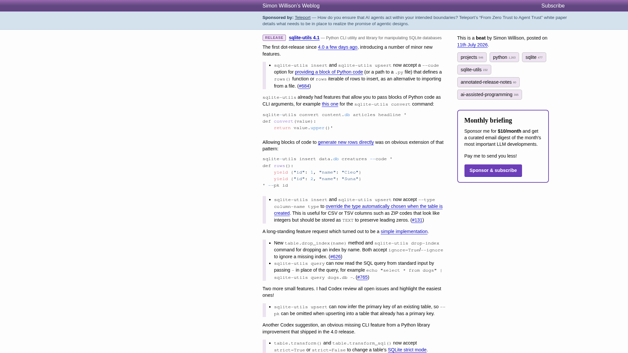Viewport: 628px width, 353px height.
Task: Select the 'annotated-release-notes' tag
Action: point(488,82)
